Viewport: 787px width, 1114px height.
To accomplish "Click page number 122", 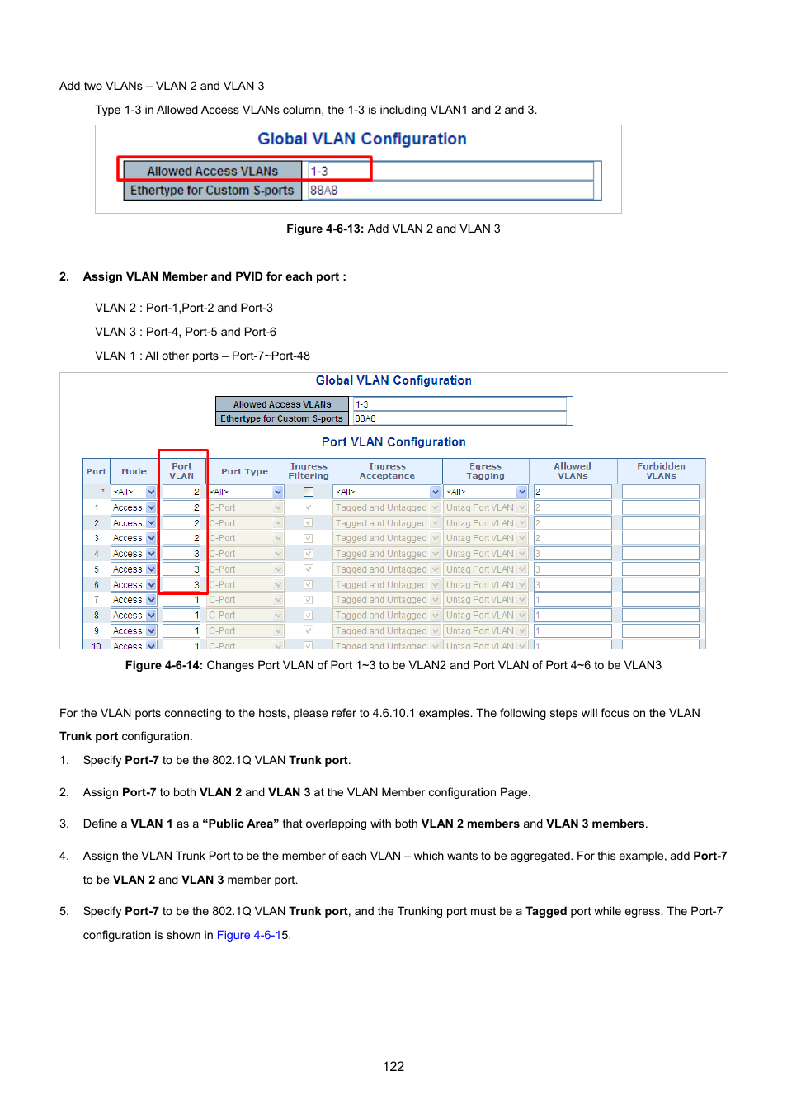I will [x=393, y=1066].
